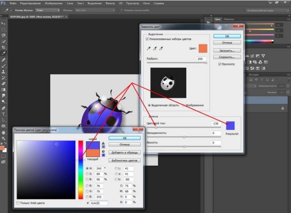
Task: Click the Сохранить... button
Action: click(x=227, y=57)
